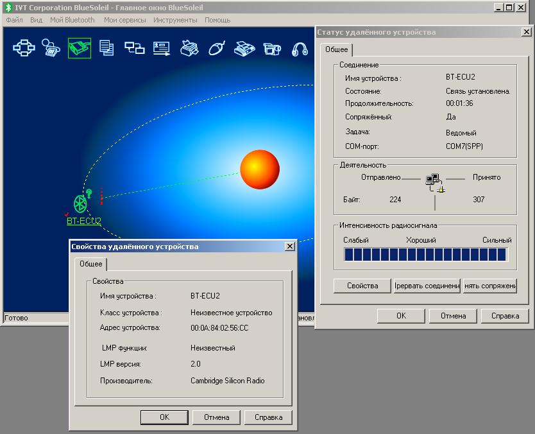The height and width of the screenshot is (434, 535).
Task: Click the green BT-ECU2 Bluetooth device icon
Action: [x=81, y=204]
